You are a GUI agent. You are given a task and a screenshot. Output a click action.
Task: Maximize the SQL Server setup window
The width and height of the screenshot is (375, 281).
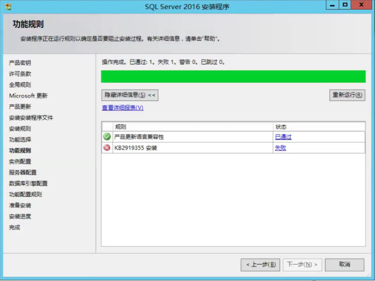coord(345,5)
